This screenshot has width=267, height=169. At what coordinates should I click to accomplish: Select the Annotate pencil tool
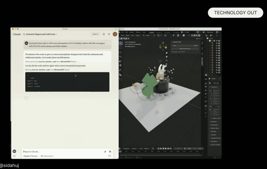click(x=120, y=70)
